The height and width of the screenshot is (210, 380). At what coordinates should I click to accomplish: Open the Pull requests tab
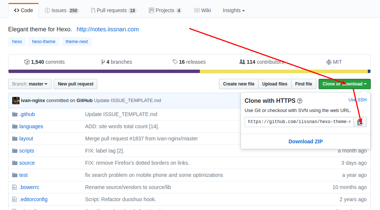114,10
